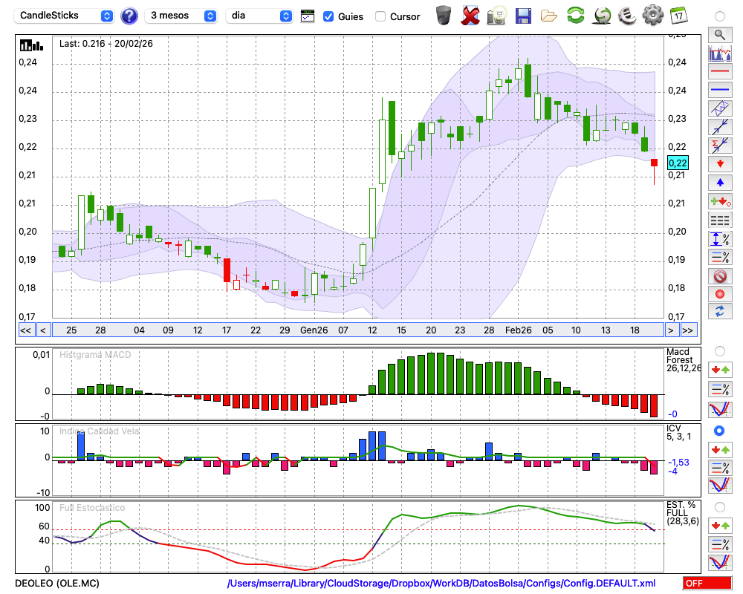This screenshot has width=743, height=594.
Task: Uncheck the Guies checkbox
Action: tap(328, 16)
